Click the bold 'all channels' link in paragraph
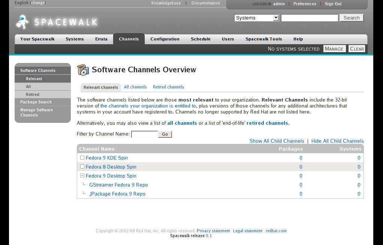Image resolution: width=383 pixels, height=245 pixels. click(182, 123)
